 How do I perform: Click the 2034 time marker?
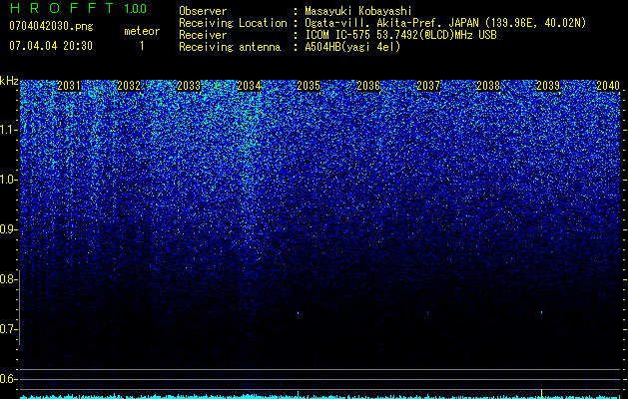point(249,86)
